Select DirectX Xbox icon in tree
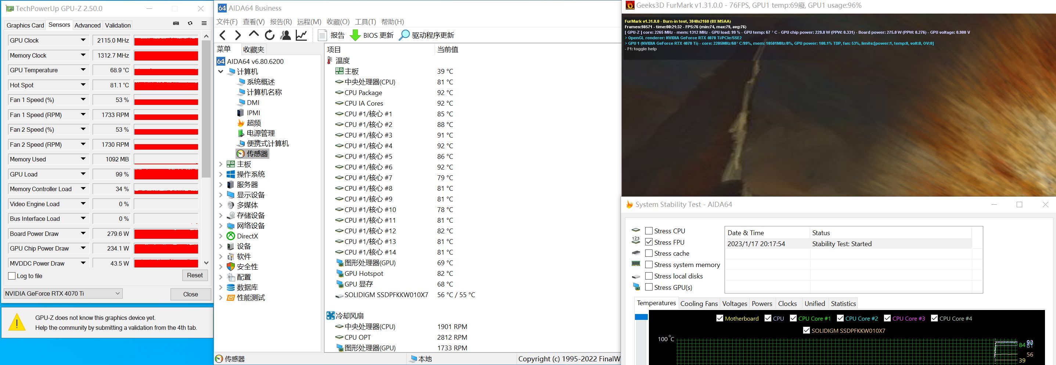 231,236
